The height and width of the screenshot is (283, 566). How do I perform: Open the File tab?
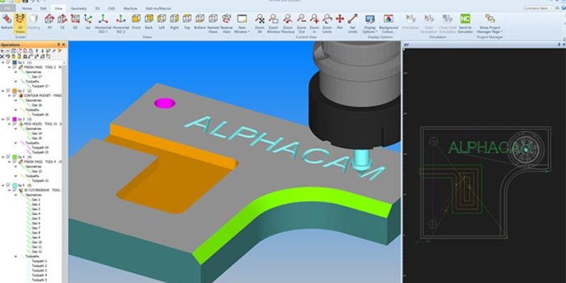point(8,8)
